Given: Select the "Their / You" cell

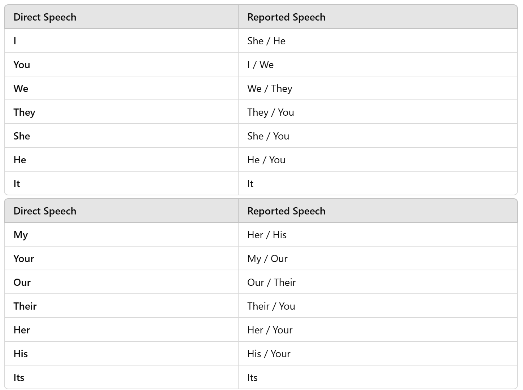Looking at the screenshot, I should pos(271,306).
